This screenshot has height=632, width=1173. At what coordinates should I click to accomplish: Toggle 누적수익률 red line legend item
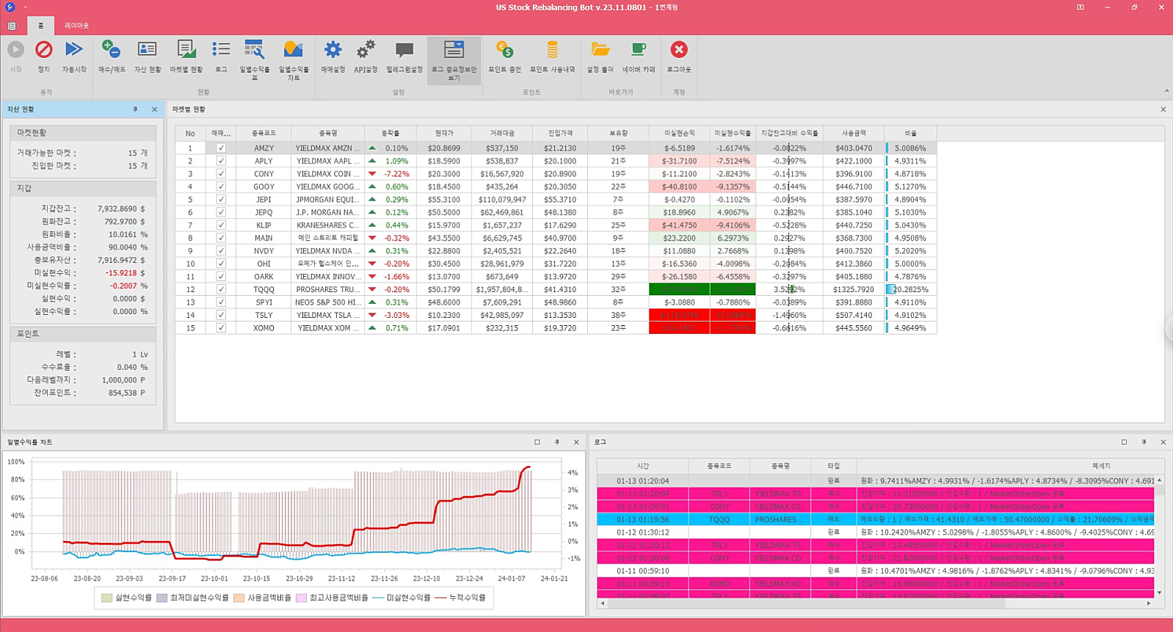[x=460, y=598]
